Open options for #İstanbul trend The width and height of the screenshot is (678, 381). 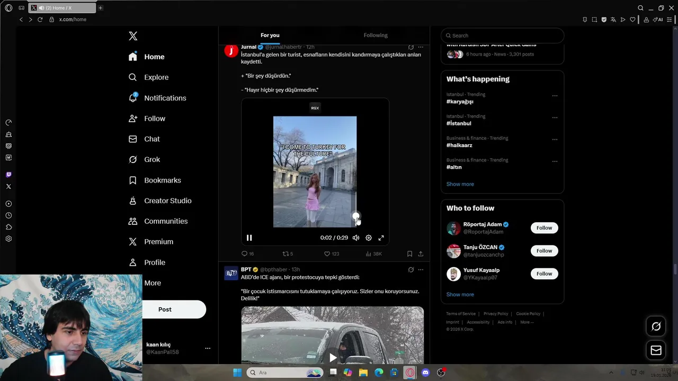point(555,117)
